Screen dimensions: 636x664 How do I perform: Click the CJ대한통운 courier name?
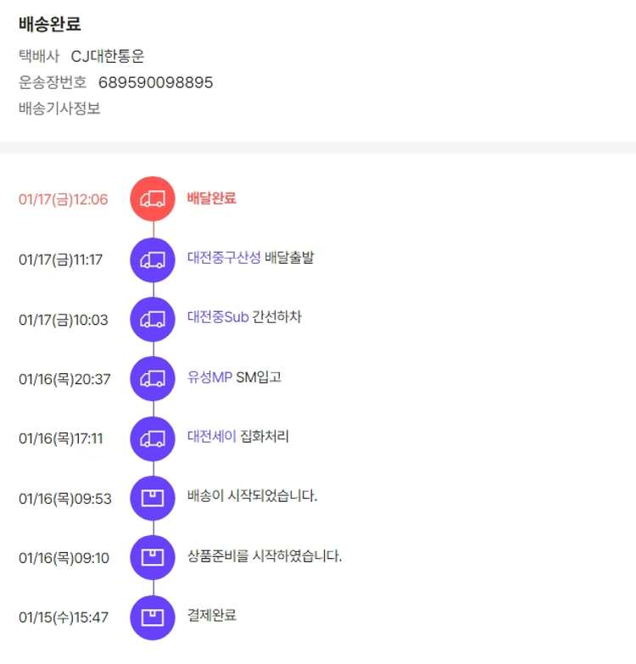click(x=108, y=56)
